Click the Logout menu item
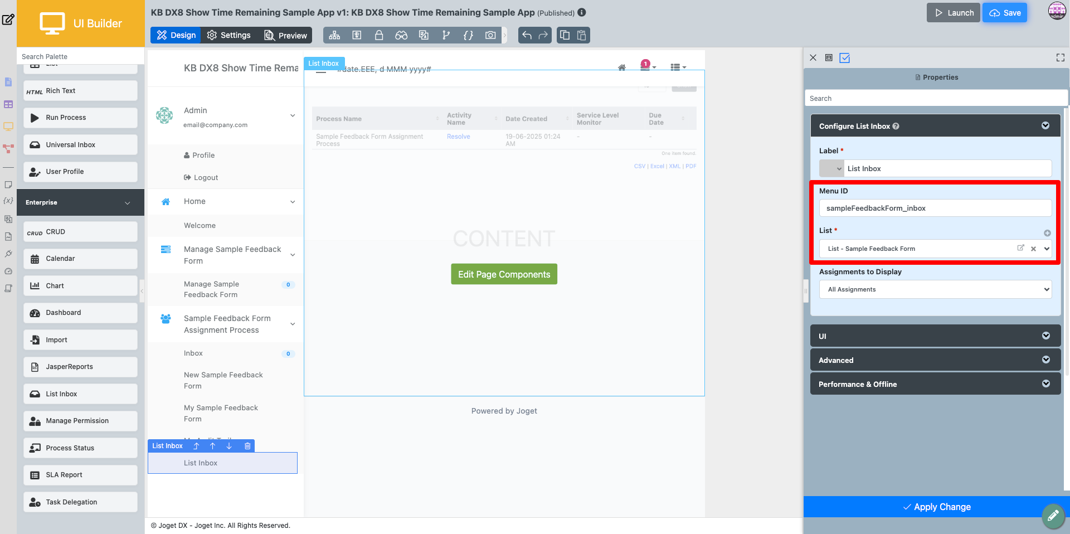 click(201, 177)
